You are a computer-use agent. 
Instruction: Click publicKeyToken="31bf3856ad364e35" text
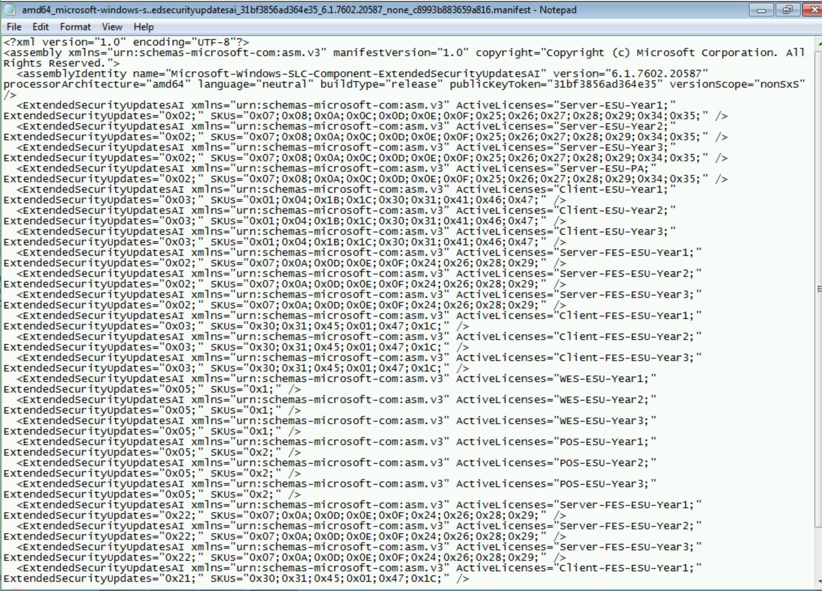click(x=556, y=84)
